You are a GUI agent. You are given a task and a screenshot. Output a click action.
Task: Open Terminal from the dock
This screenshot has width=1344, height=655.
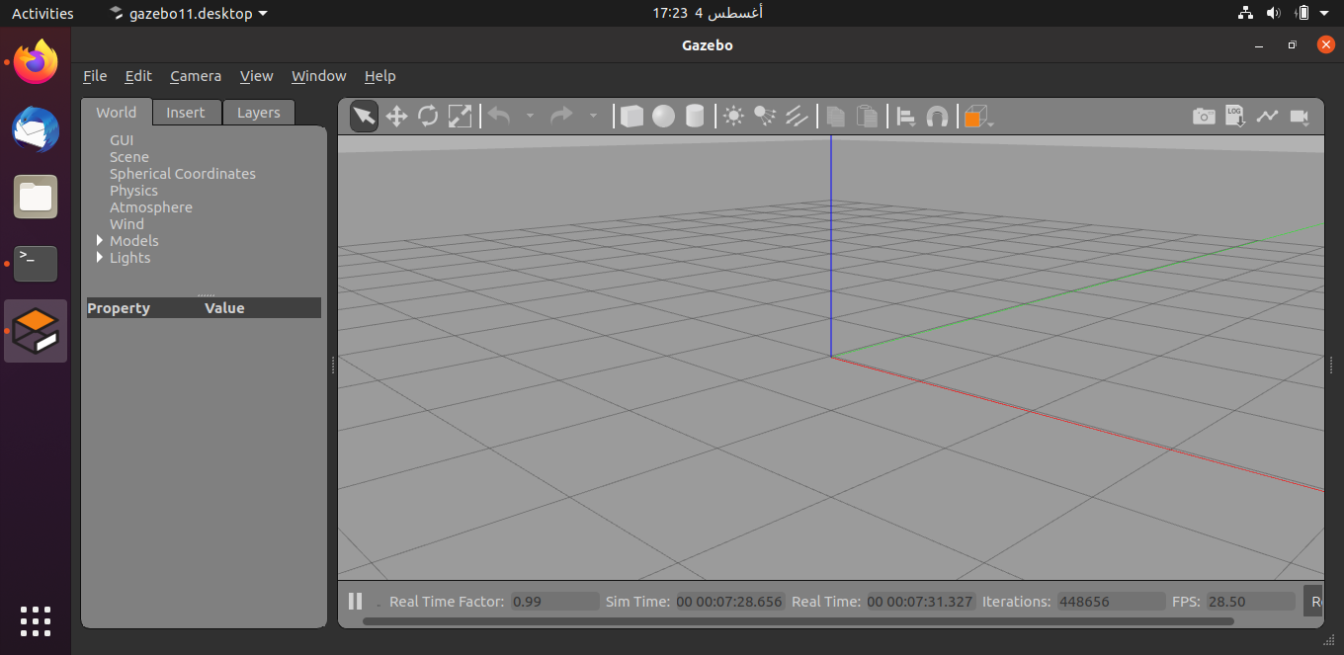36,264
